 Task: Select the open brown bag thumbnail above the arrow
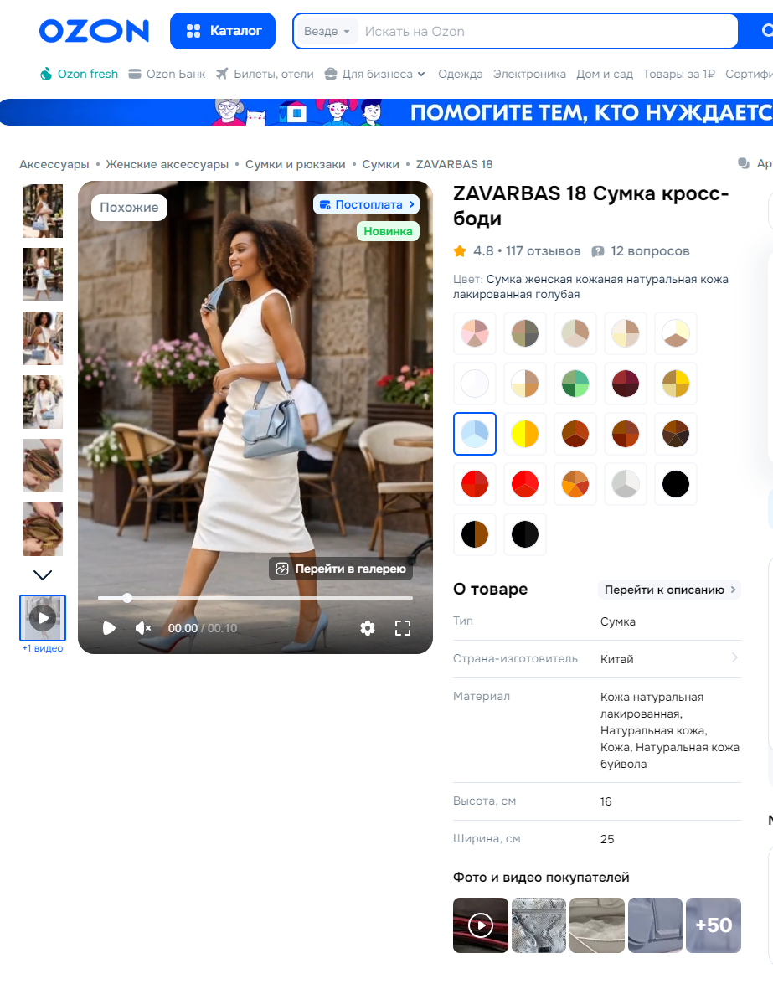43,529
